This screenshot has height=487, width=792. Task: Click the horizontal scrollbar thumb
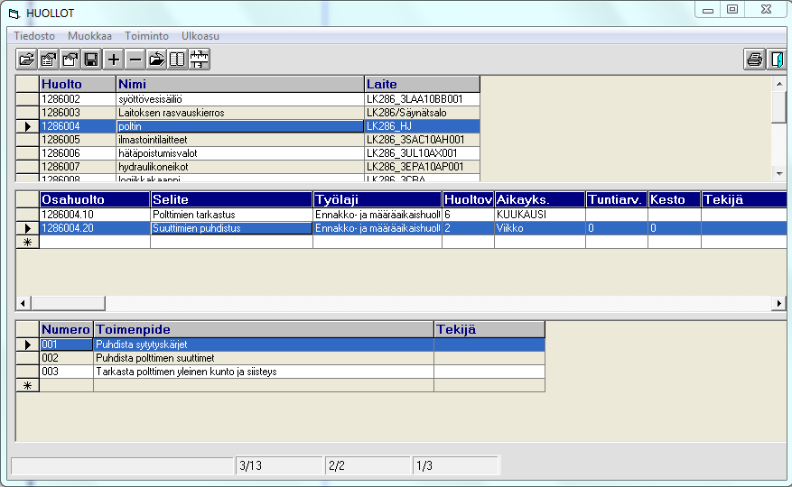(68, 303)
